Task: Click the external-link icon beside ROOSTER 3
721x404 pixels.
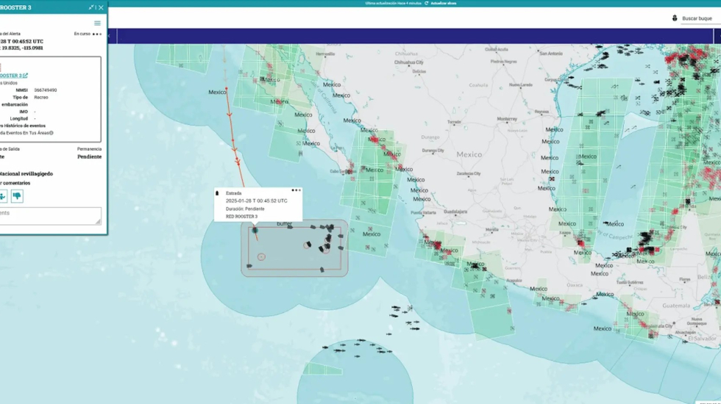Action: point(25,76)
